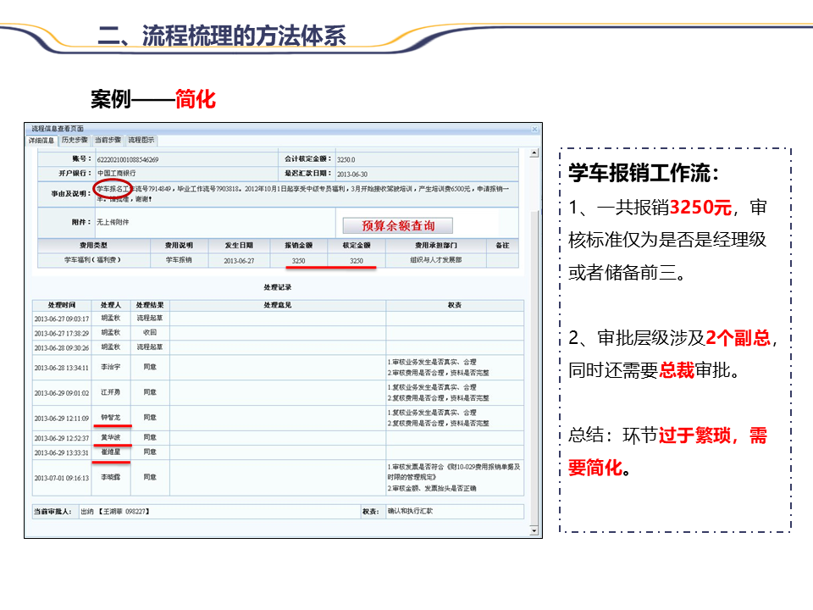Click the 3250 under 报销金额

coord(299,261)
